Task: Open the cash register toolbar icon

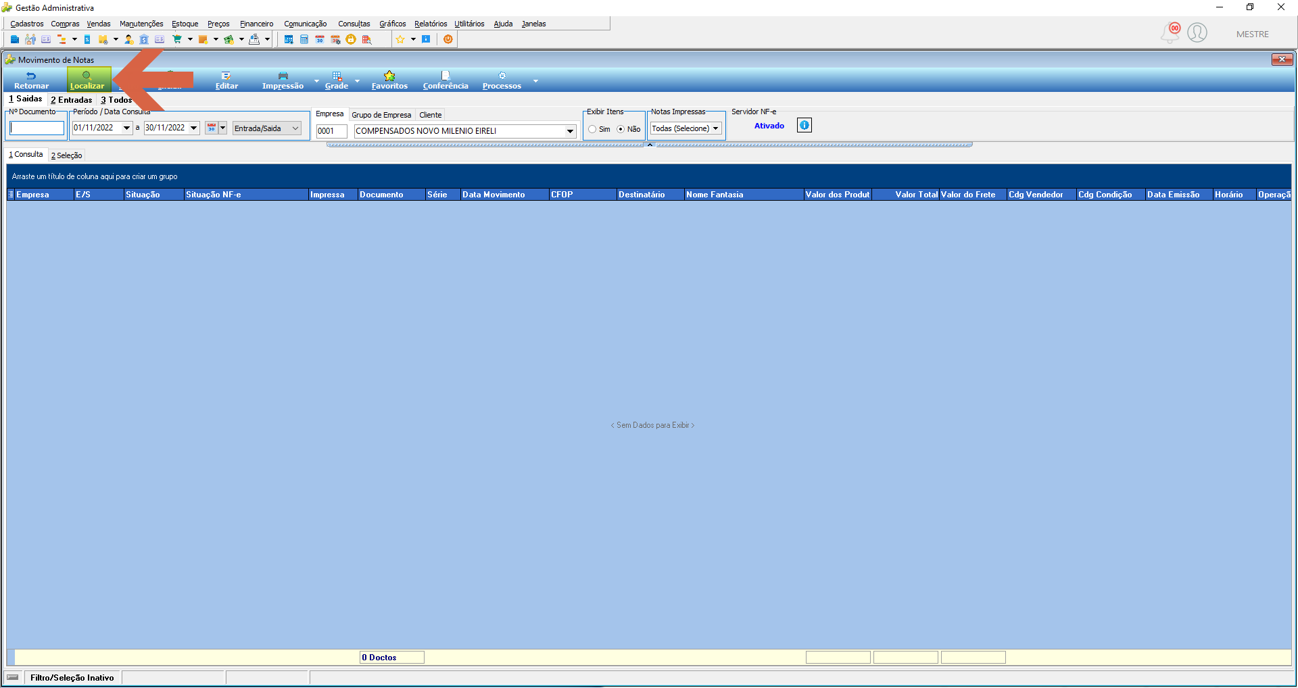Action: tap(254, 39)
